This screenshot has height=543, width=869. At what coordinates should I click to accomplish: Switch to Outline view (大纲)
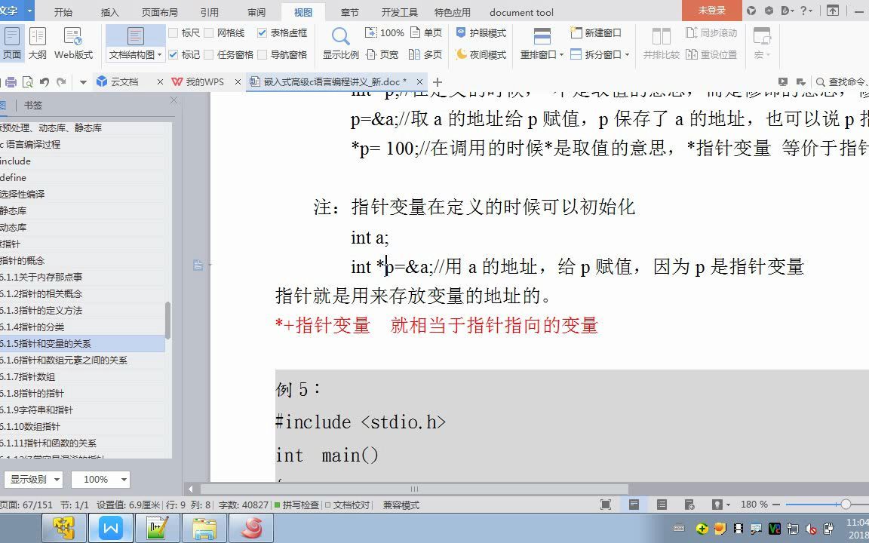pos(37,41)
